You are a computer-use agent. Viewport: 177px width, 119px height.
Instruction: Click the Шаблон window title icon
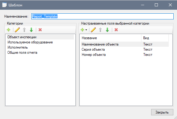click(x=4, y=5)
